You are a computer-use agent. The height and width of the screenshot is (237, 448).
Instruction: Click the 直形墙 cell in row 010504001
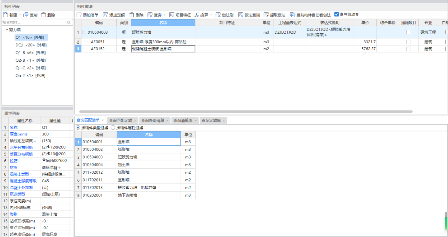pyautogui.click(x=149, y=142)
